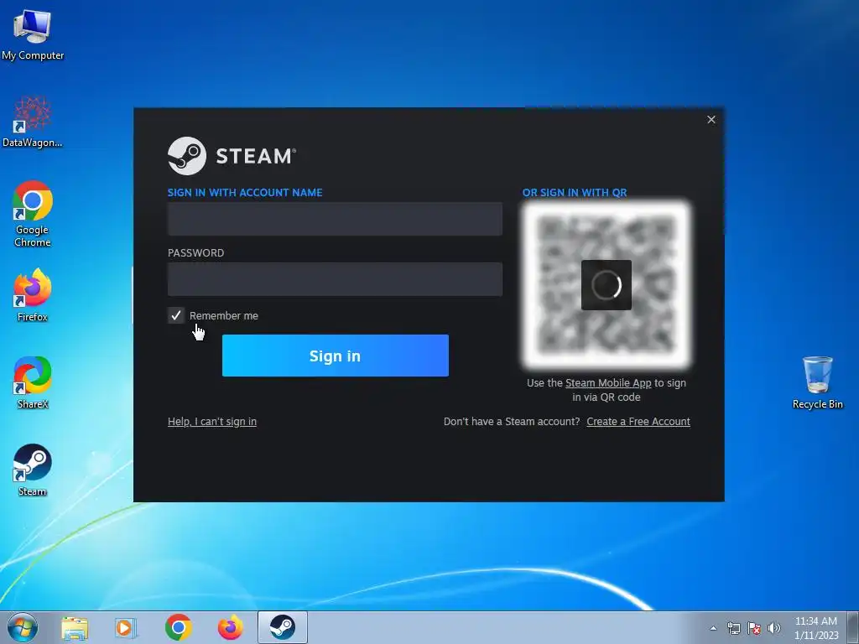Screen dimensions: 859x644
Task: Select the Firefox desktop shortcut
Action: coord(33,294)
